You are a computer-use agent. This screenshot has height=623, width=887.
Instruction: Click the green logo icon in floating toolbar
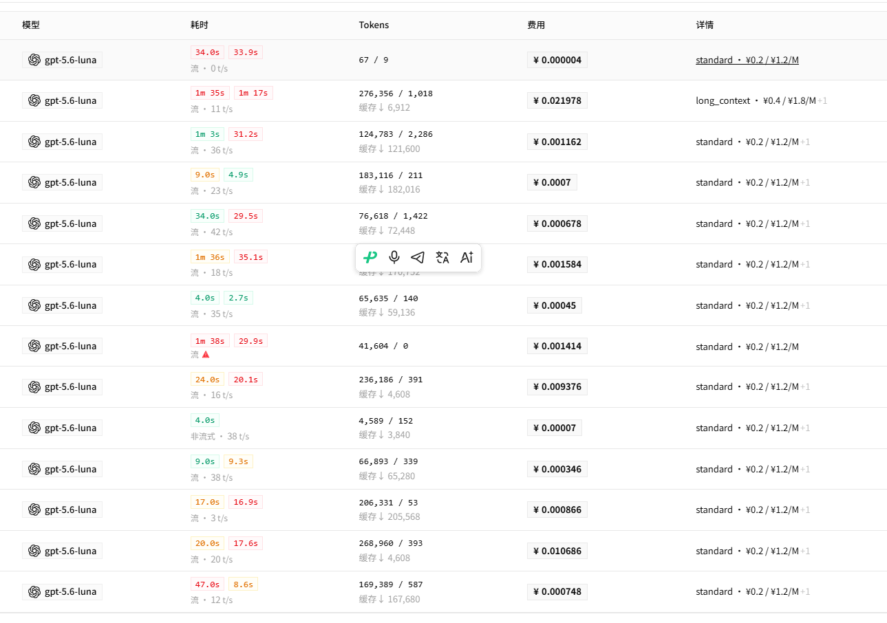tap(370, 257)
